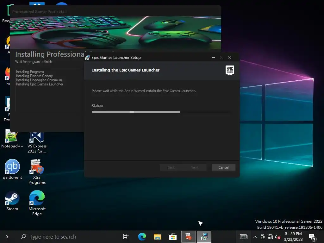Open the Xtra Programs desktop shortcut
324x243 pixels.
(37, 171)
